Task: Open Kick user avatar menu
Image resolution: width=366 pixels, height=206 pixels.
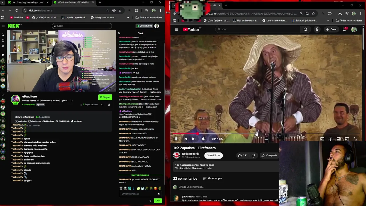Action: pos(157,26)
